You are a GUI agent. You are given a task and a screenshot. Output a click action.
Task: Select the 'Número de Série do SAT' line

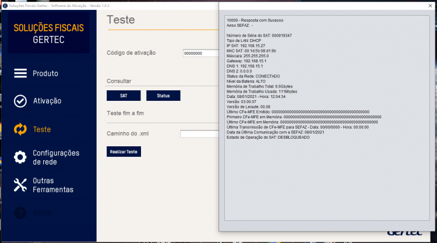tap(259, 36)
